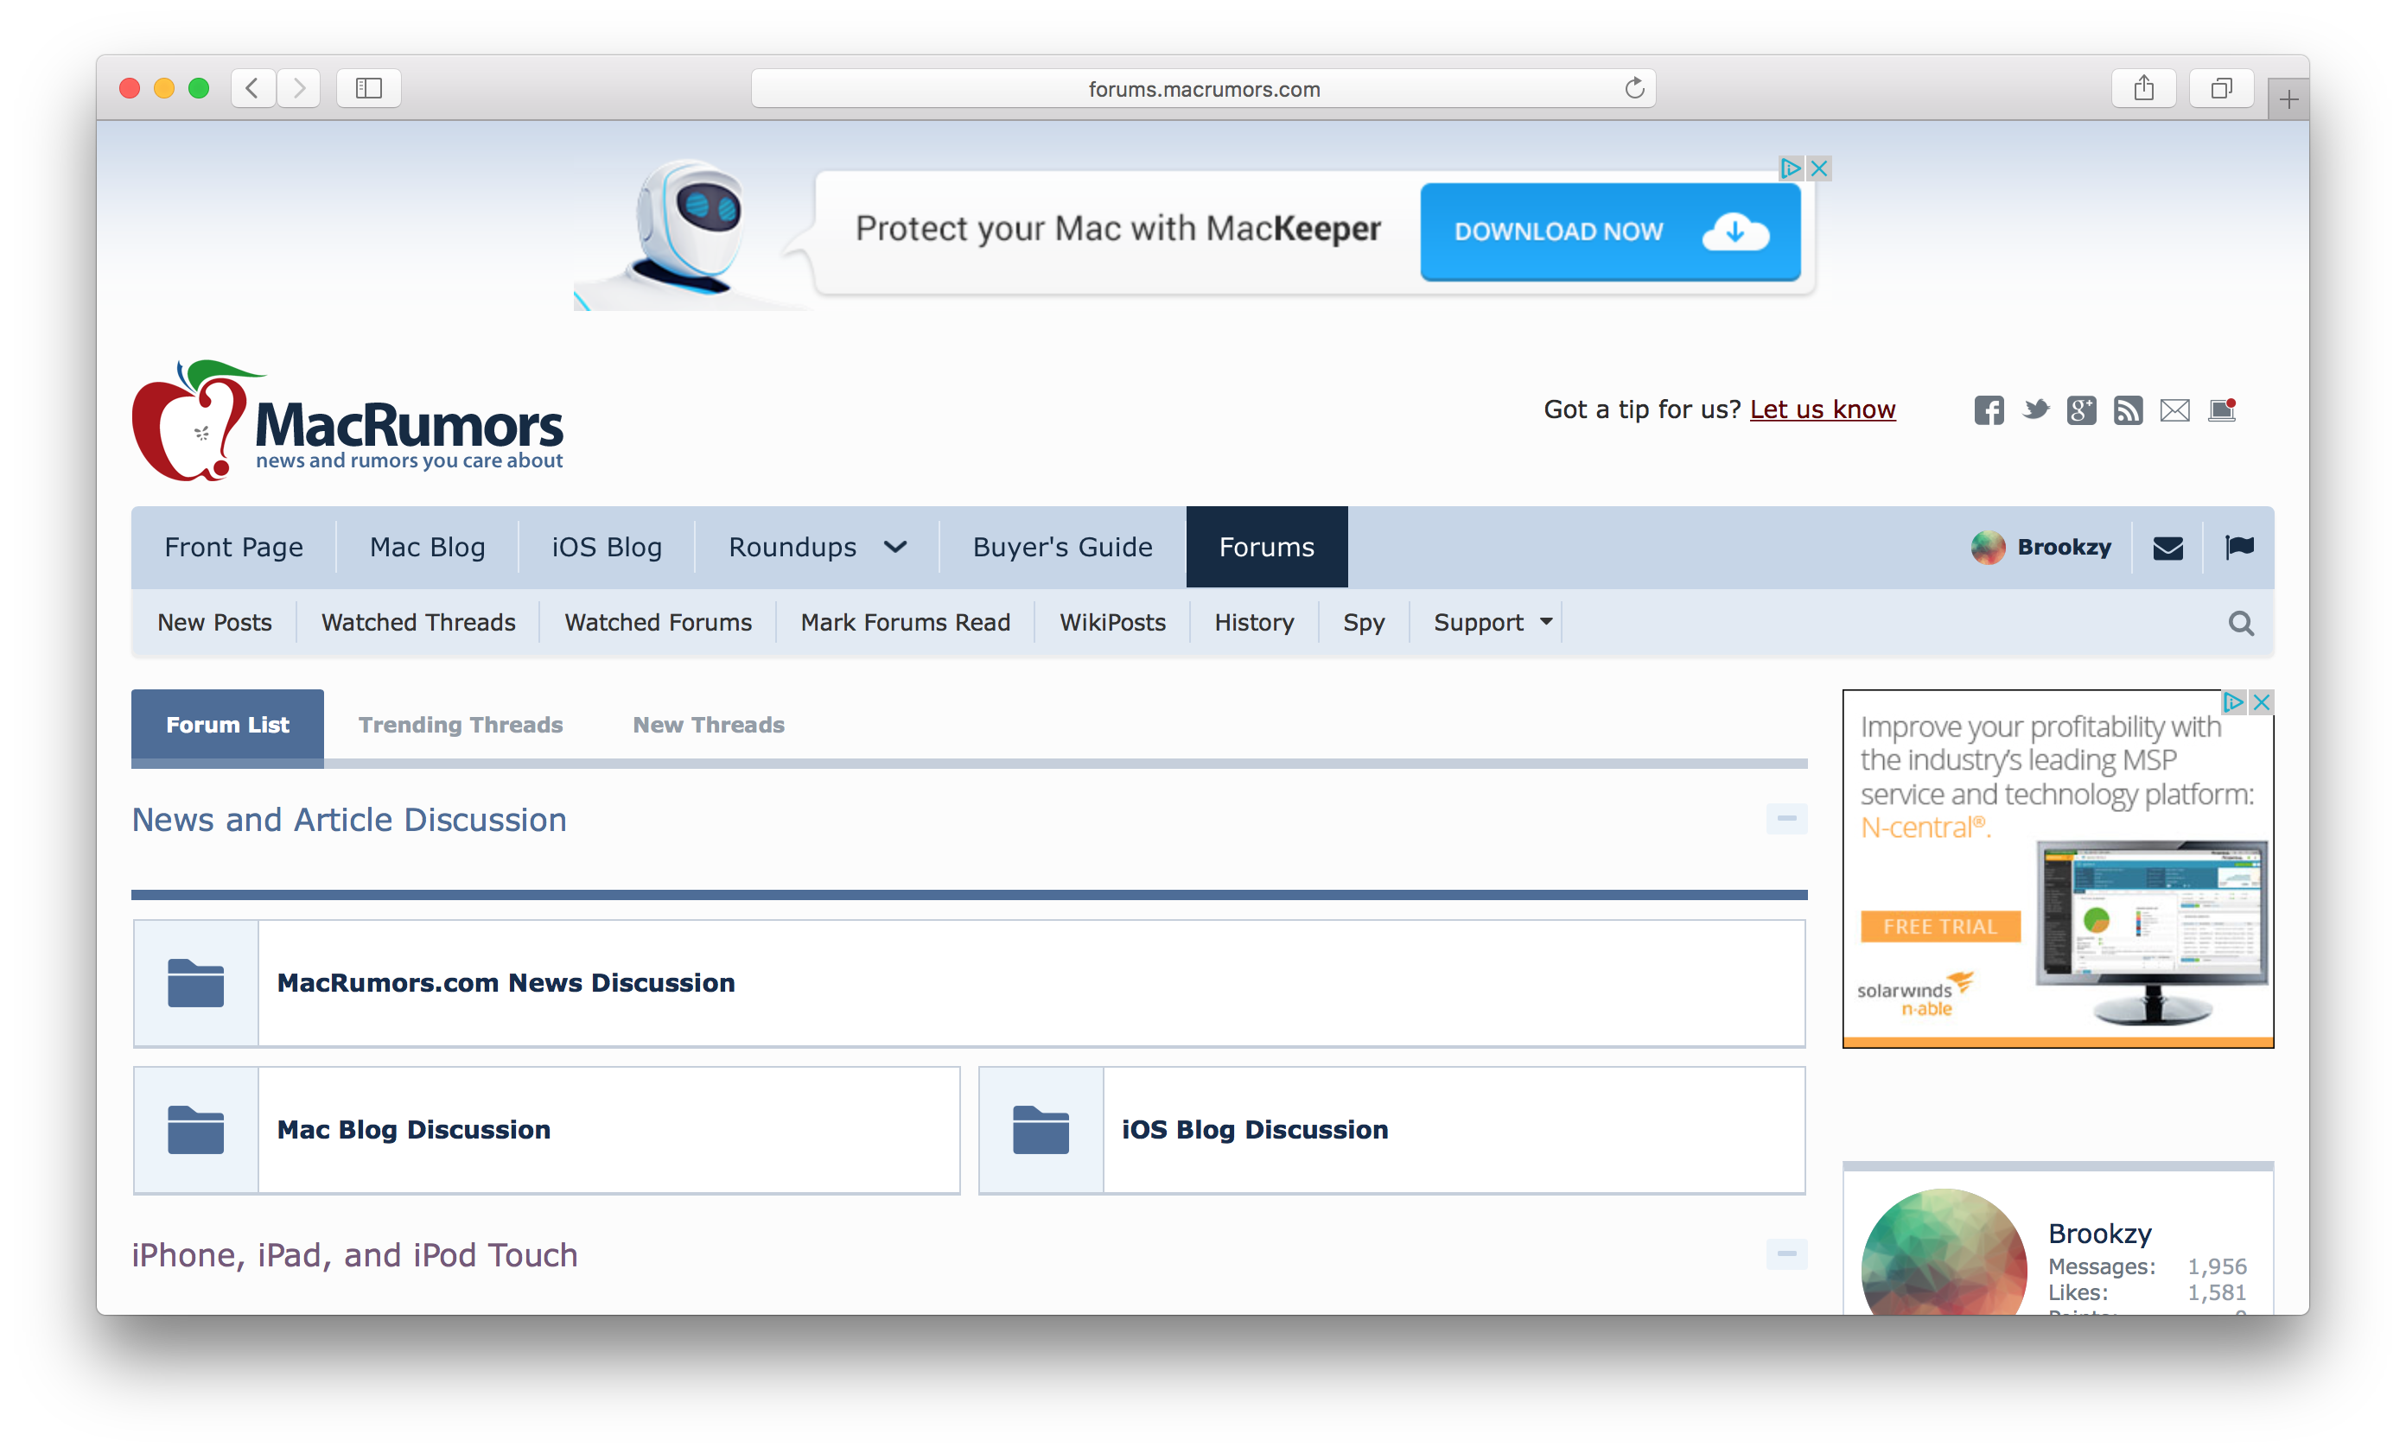Click FREE TRIAL button in N-central ad
The height and width of the screenshot is (1453, 2406).
coord(1939,926)
